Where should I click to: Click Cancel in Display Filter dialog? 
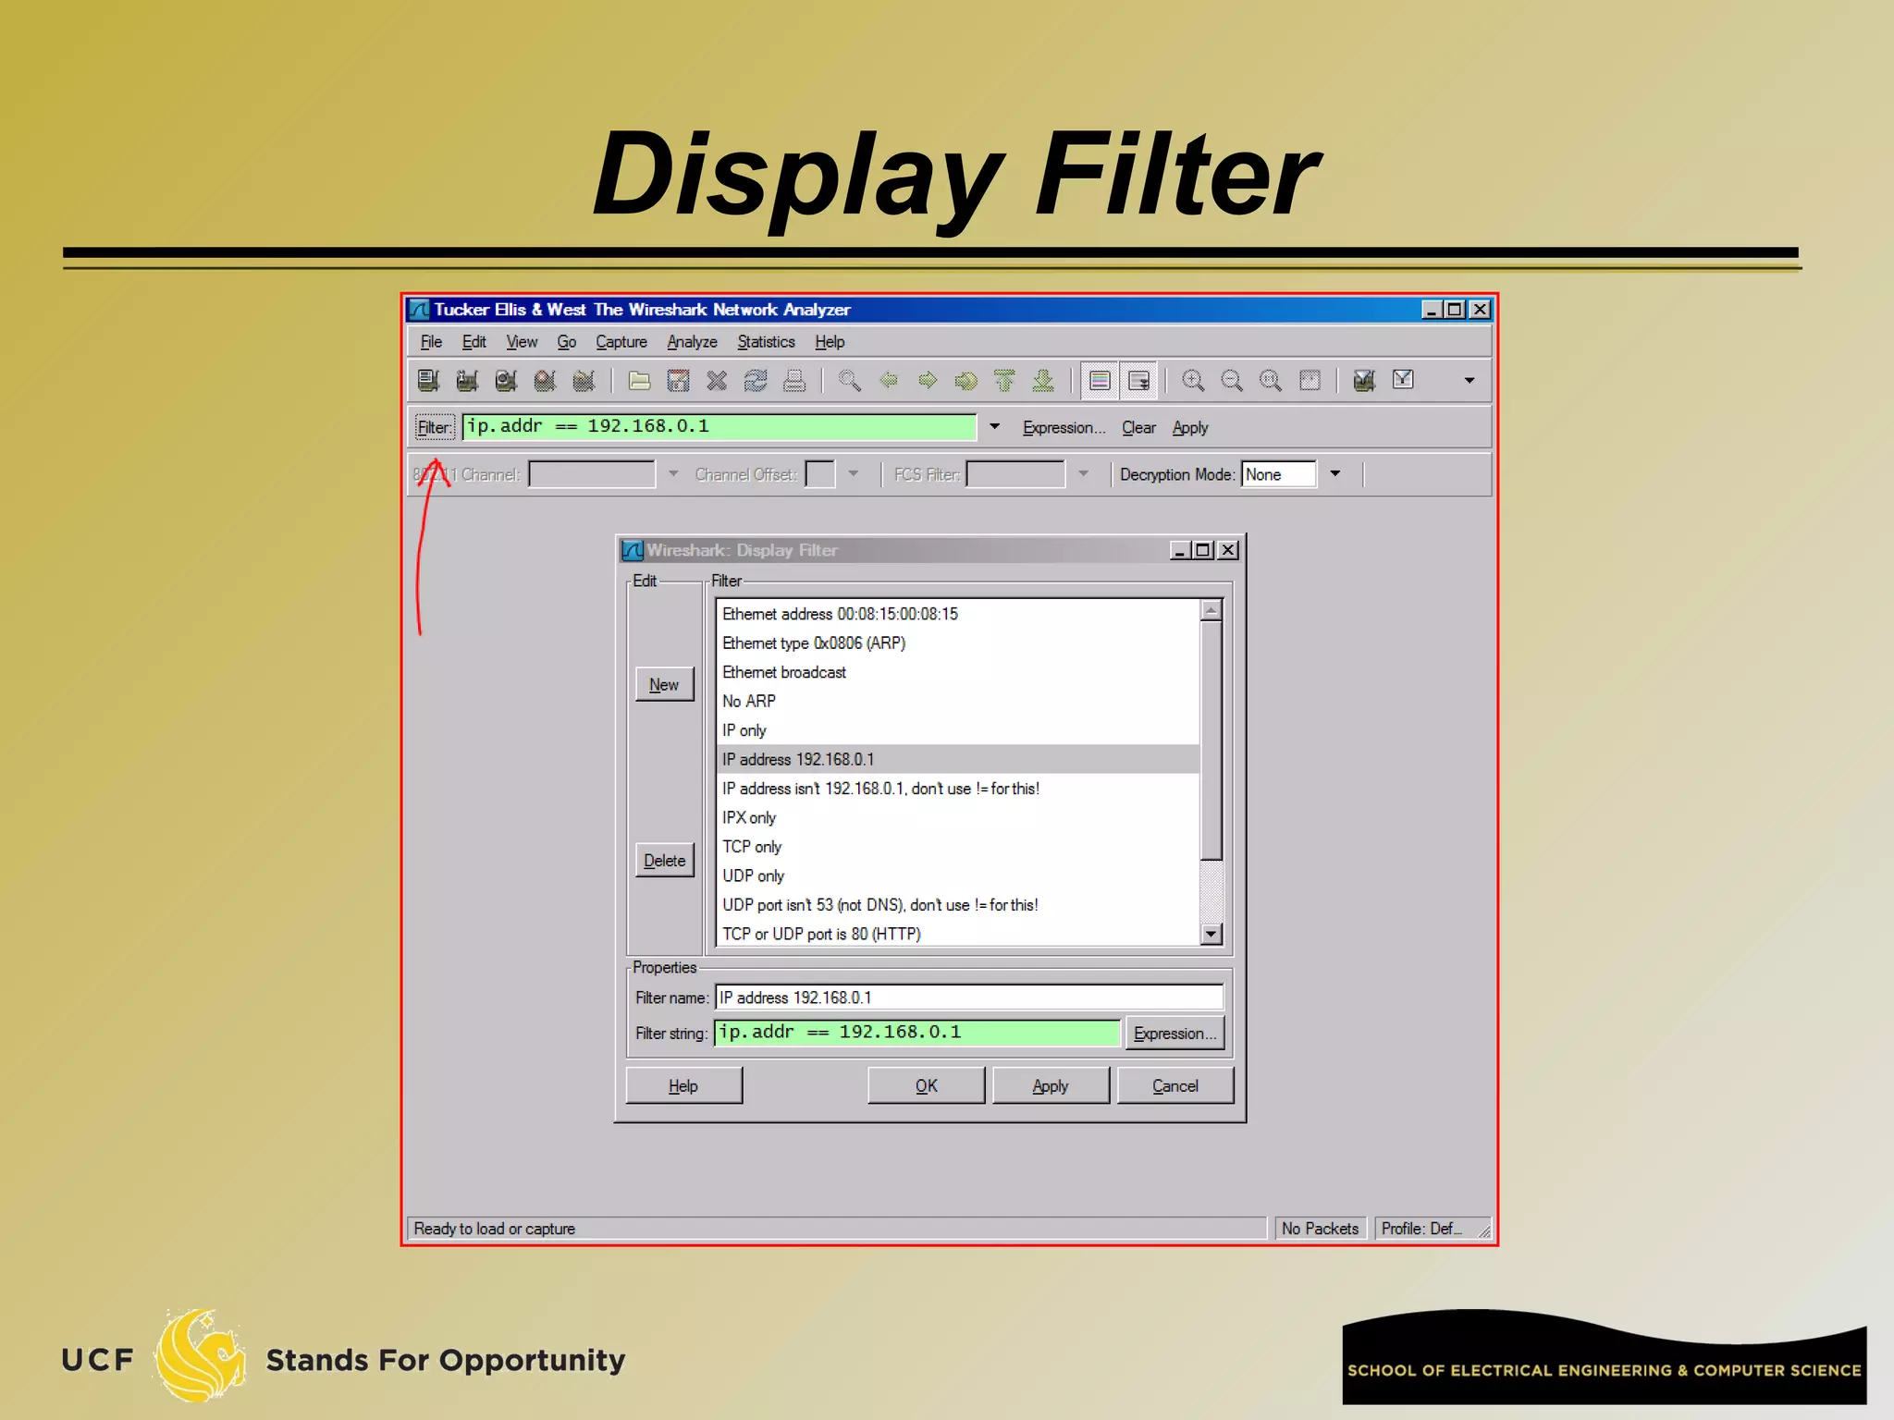[1175, 1085]
